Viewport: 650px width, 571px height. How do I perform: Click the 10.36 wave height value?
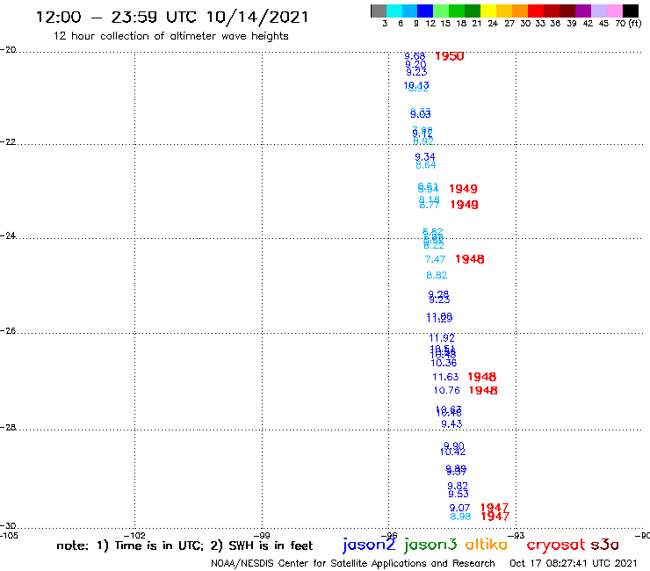tap(444, 363)
